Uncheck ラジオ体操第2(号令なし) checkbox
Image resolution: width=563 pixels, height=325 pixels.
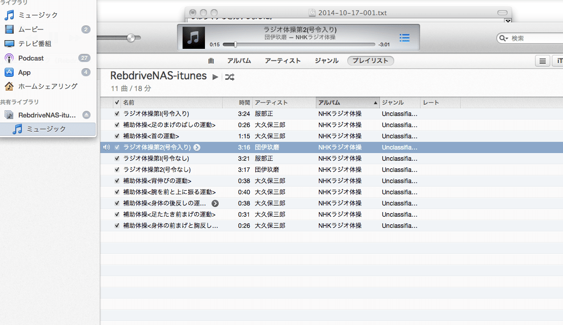click(116, 169)
